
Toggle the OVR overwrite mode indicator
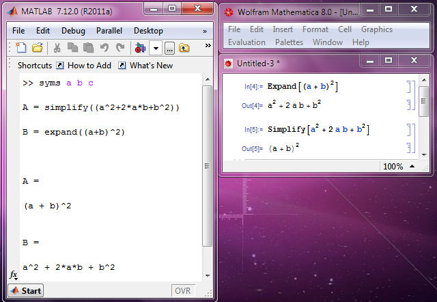(x=184, y=290)
